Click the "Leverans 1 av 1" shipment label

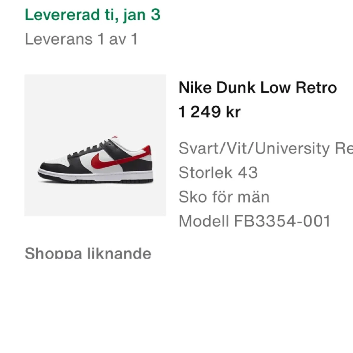pos(82,39)
